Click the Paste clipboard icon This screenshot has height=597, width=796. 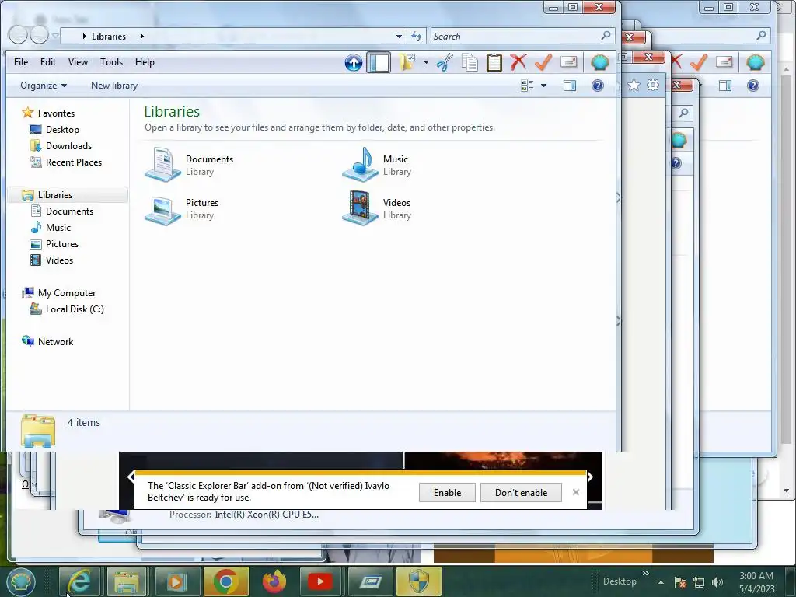point(494,62)
